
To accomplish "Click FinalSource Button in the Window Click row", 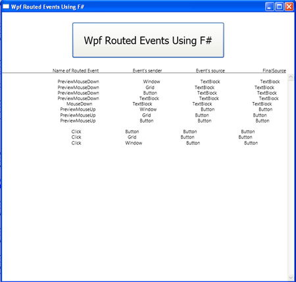I will [x=251, y=143].
